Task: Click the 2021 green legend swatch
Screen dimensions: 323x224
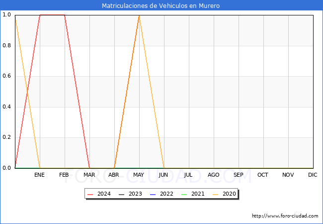Action: point(184,194)
